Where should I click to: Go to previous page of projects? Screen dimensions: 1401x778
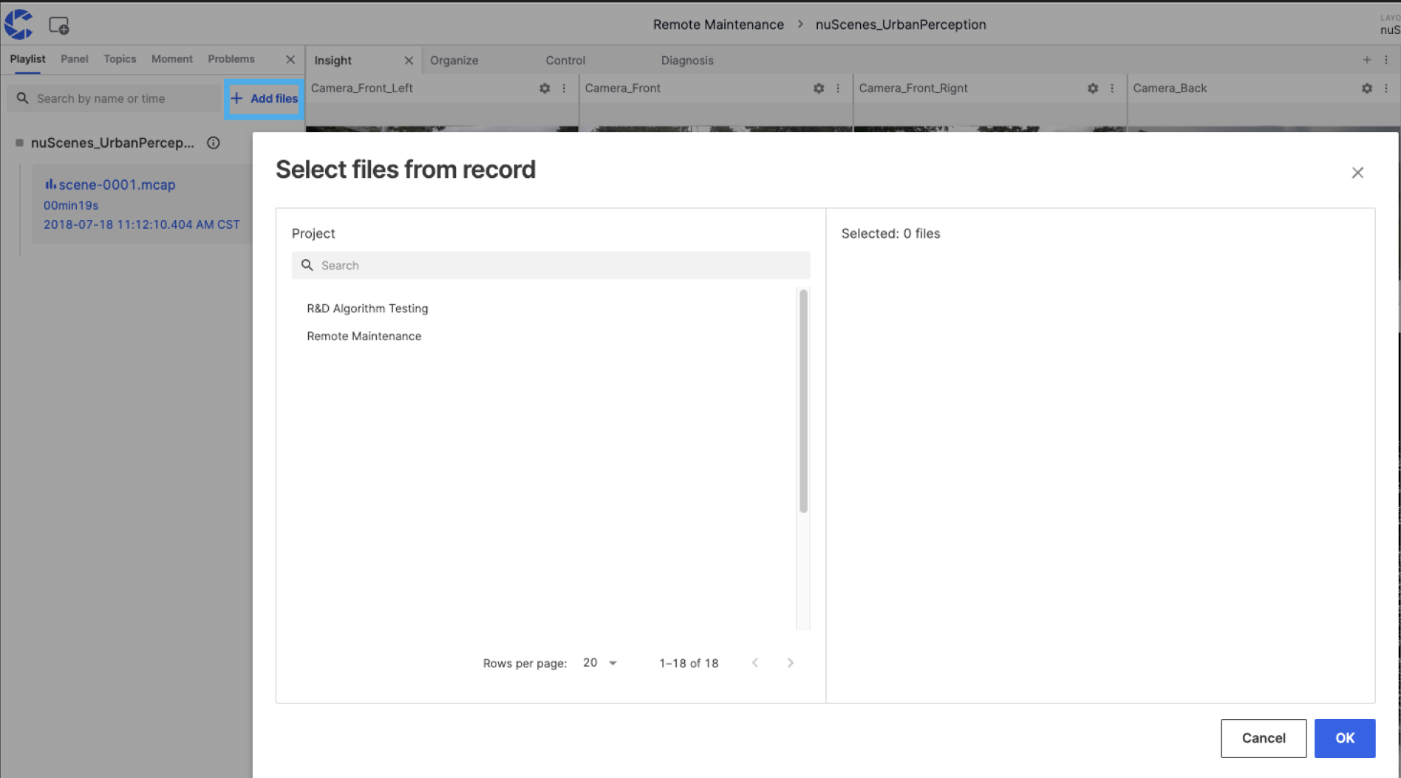click(x=755, y=663)
